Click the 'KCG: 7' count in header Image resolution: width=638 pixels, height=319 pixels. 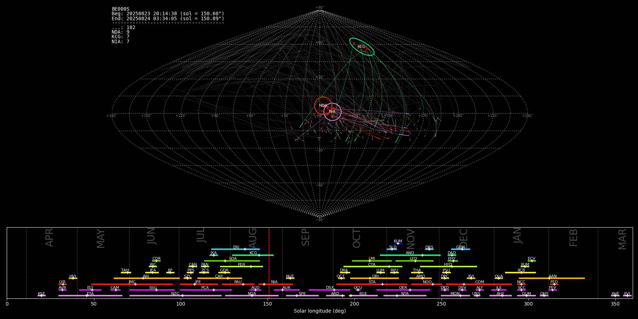tap(121, 37)
